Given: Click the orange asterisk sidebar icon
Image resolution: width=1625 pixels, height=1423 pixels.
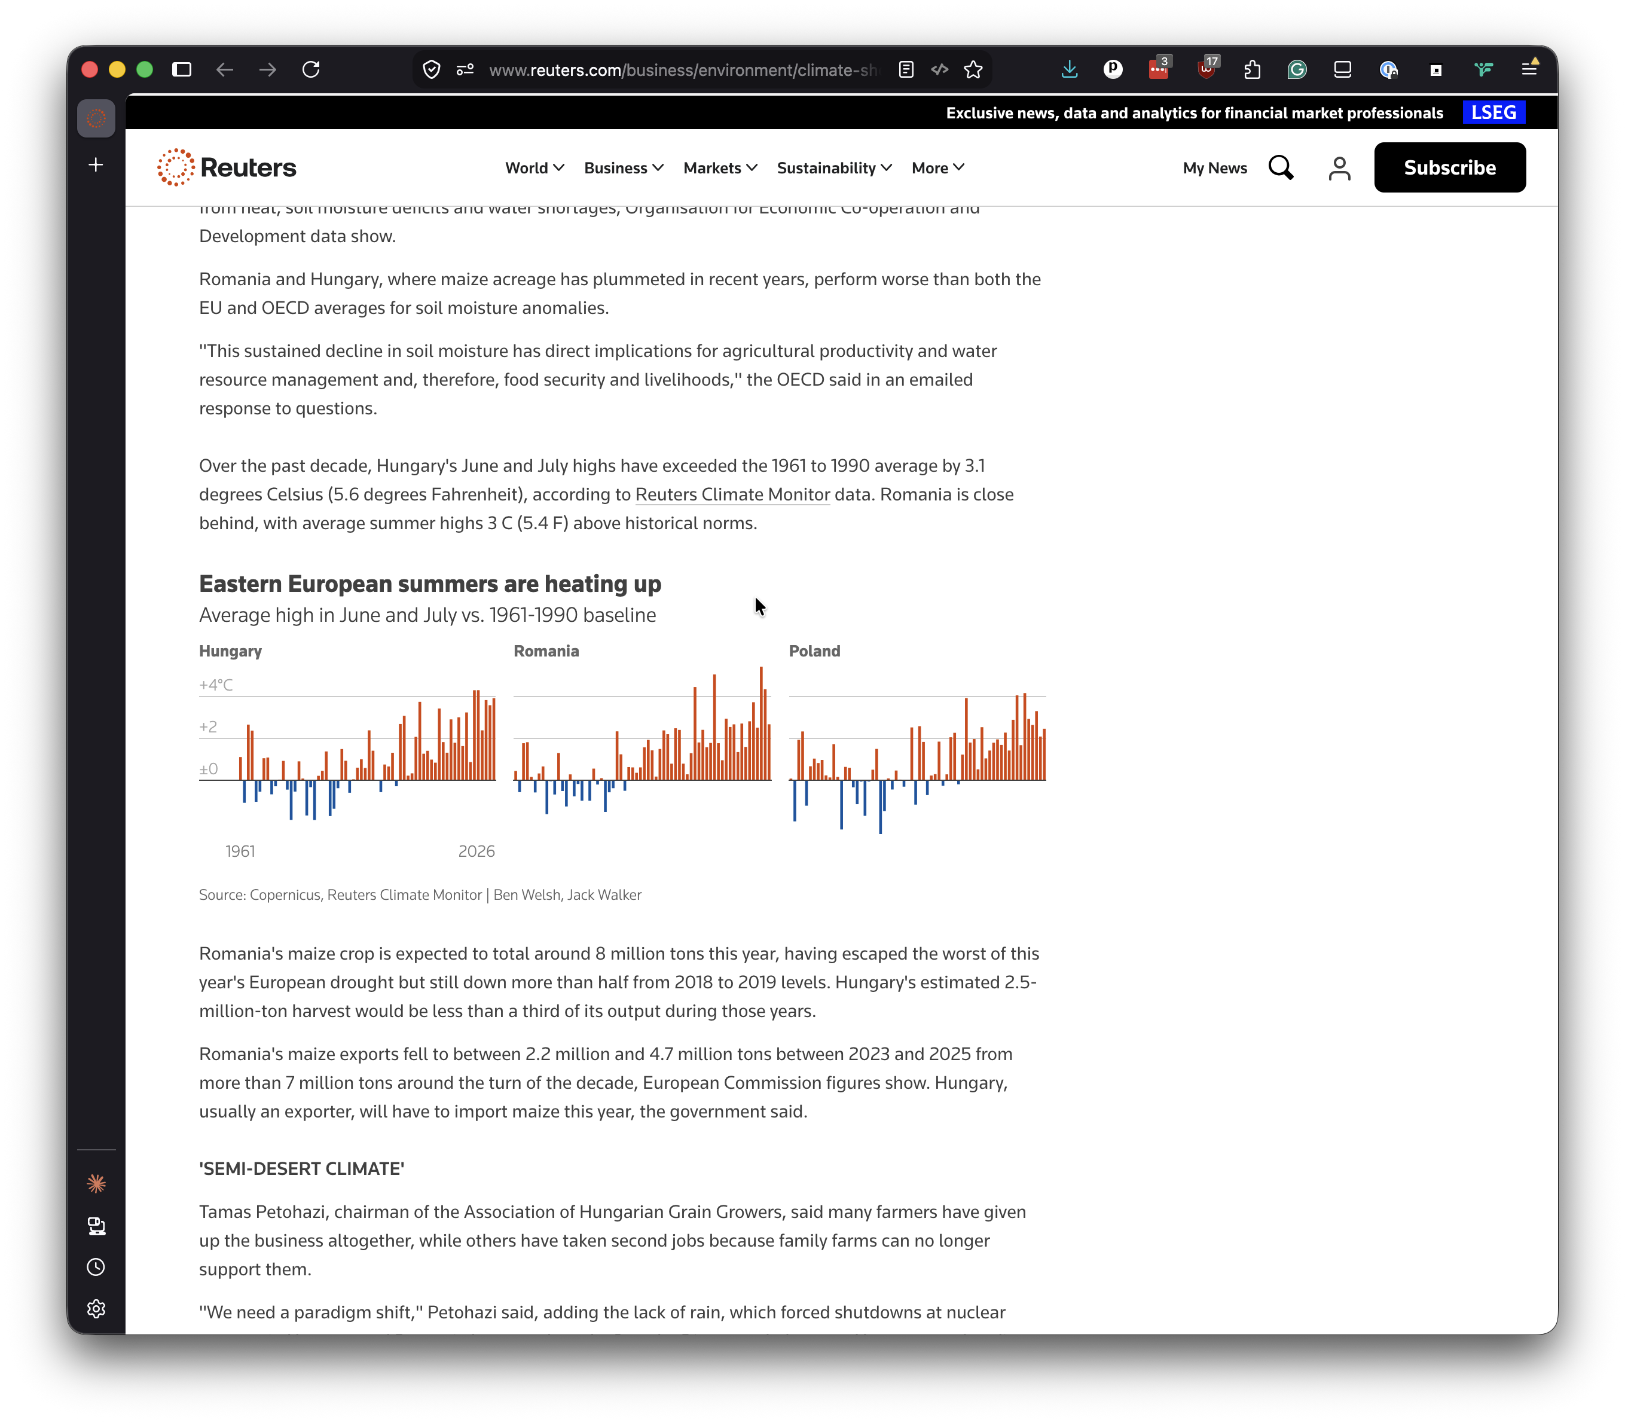Looking at the screenshot, I should [96, 1184].
